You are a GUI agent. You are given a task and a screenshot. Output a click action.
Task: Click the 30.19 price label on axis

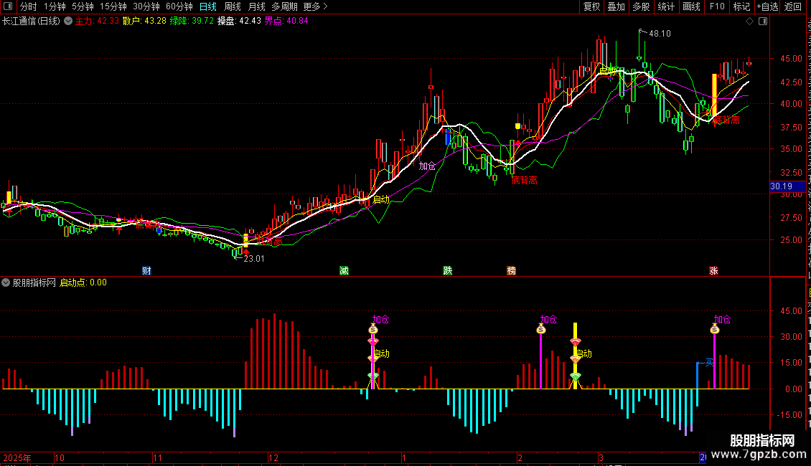781,186
